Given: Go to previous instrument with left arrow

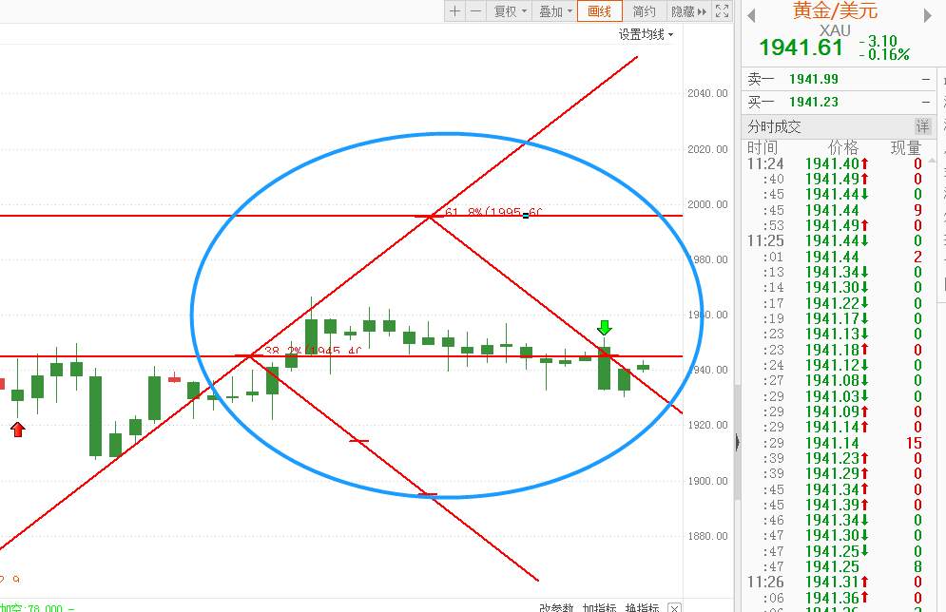Looking at the screenshot, I should 751,15.
